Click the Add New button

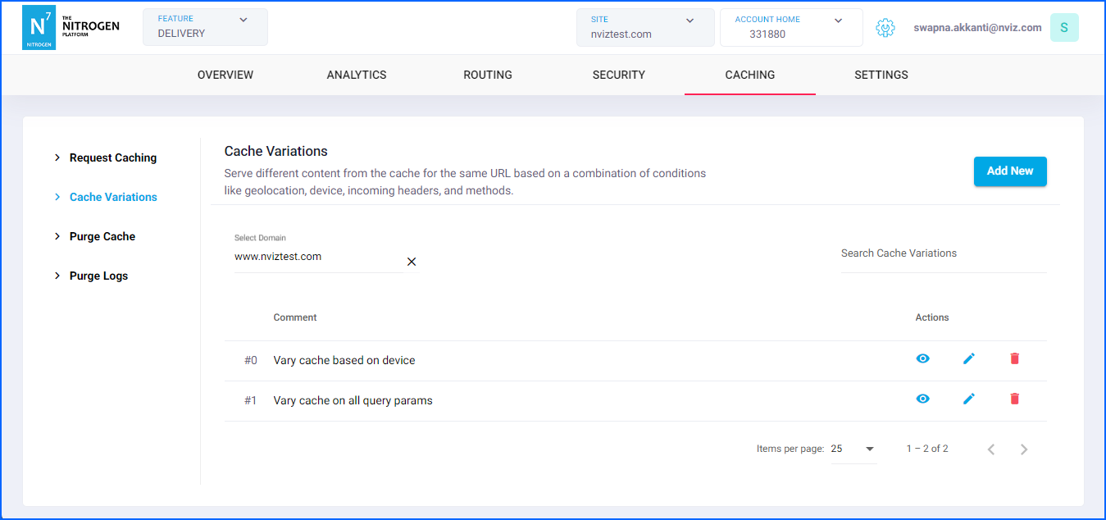click(x=1009, y=171)
